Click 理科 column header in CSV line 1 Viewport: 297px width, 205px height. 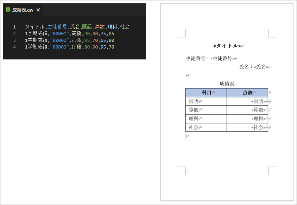tap(112, 27)
